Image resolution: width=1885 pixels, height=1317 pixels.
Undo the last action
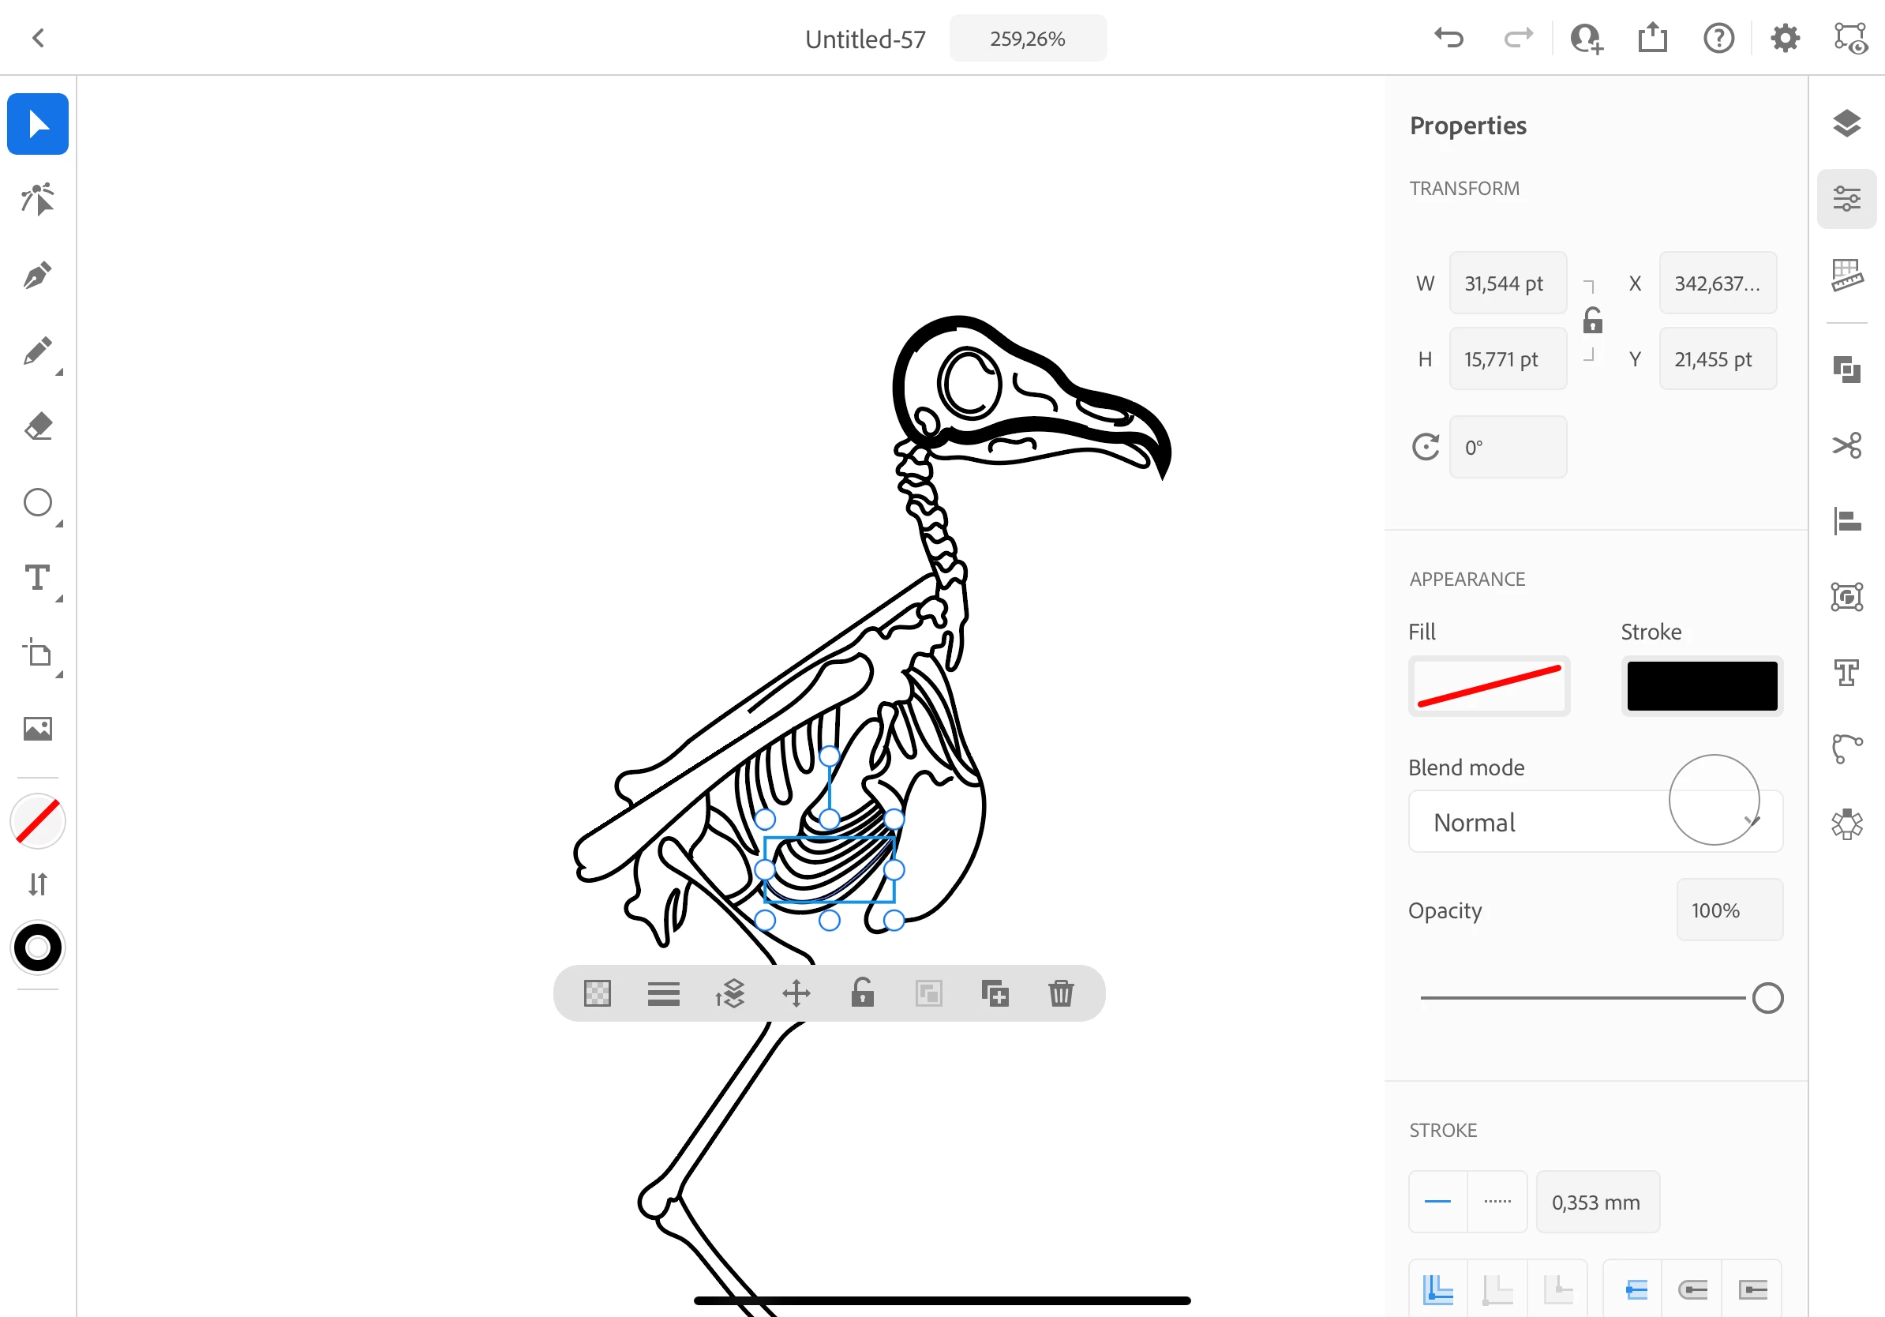tap(1448, 38)
